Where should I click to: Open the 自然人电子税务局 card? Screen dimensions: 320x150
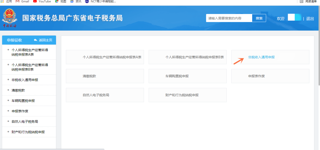click(105, 95)
